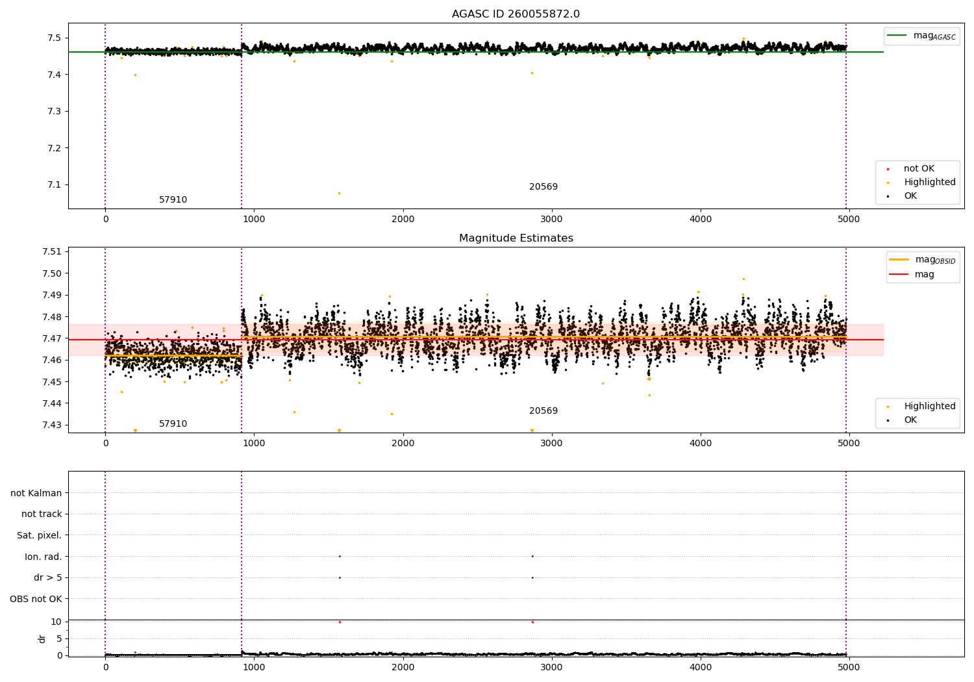Click the '5' tick on dr axis
The width and height of the screenshot is (974, 682).
tap(59, 638)
